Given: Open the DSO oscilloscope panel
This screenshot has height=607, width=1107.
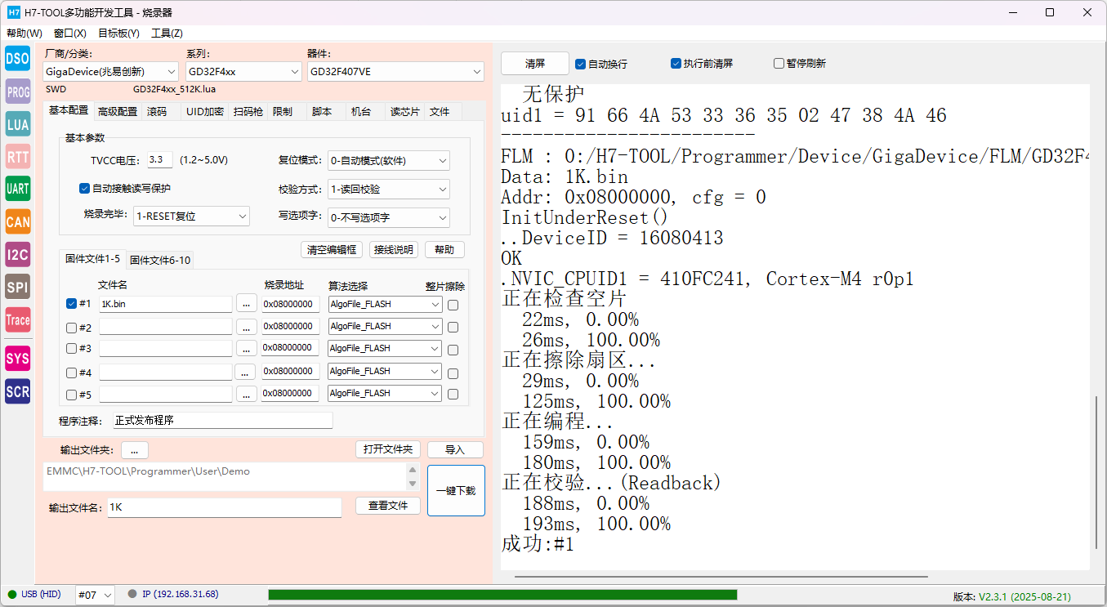Looking at the screenshot, I should (x=18, y=59).
